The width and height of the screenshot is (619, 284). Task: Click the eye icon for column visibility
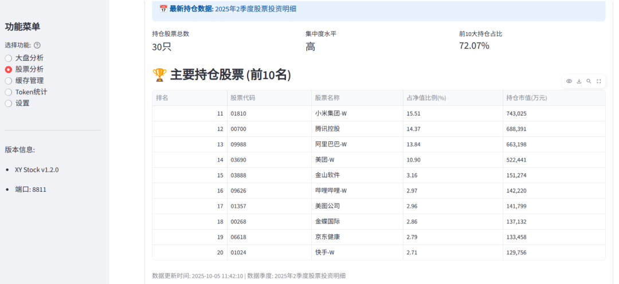pyautogui.click(x=569, y=81)
